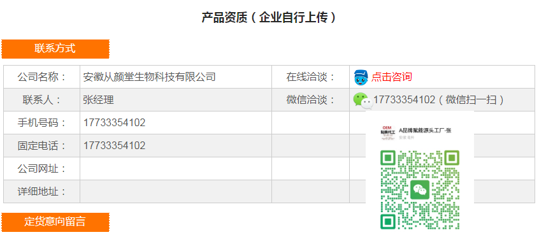Click contact person 张经理 cell
Screen dimensions: 539x237
(176, 100)
